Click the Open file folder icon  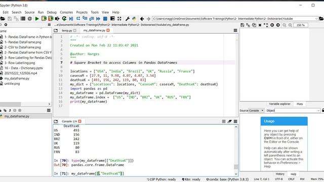pyautogui.click(x=3, y=19)
